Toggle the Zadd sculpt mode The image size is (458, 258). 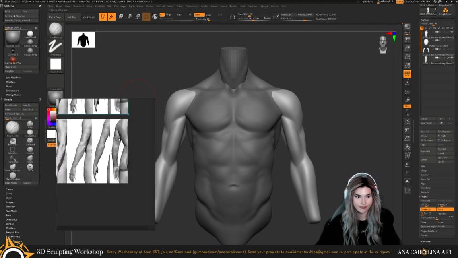tap(199, 14)
